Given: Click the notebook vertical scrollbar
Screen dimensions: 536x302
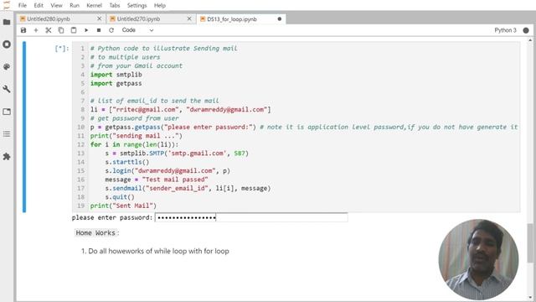Looking at the screenshot, I should point(530,243).
